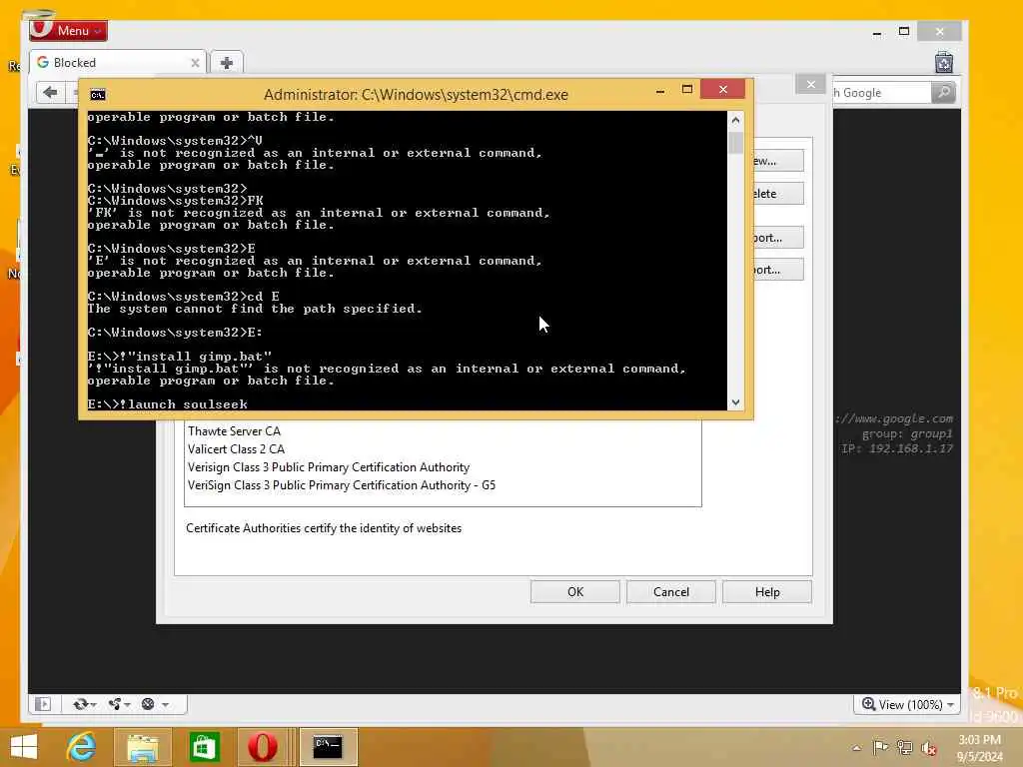Click the search magnifier button in Opera
1023x767 pixels.
click(x=943, y=93)
